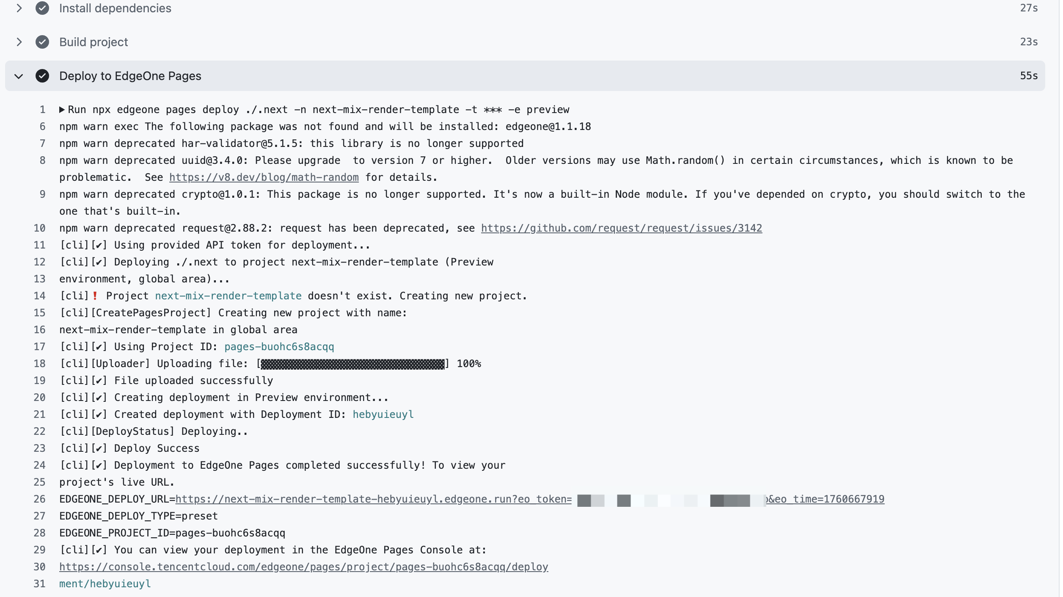This screenshot has width=1063, height=597.
Task: Click the Deploy to EdgeOne Pages checkmark icon
Action: (42, 77)
